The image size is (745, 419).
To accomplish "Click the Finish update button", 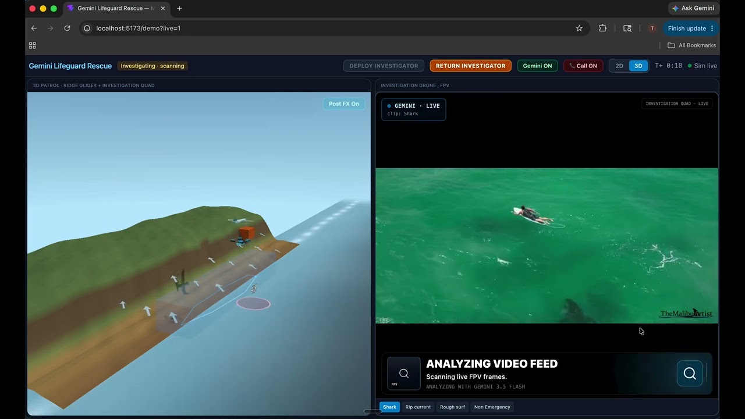I will [691, 28].
